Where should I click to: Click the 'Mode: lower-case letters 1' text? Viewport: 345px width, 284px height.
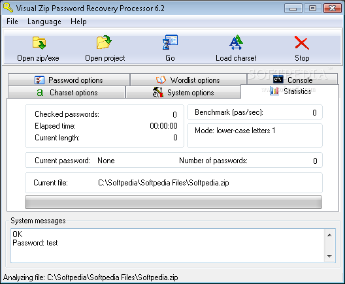click(x=235, y=131)
